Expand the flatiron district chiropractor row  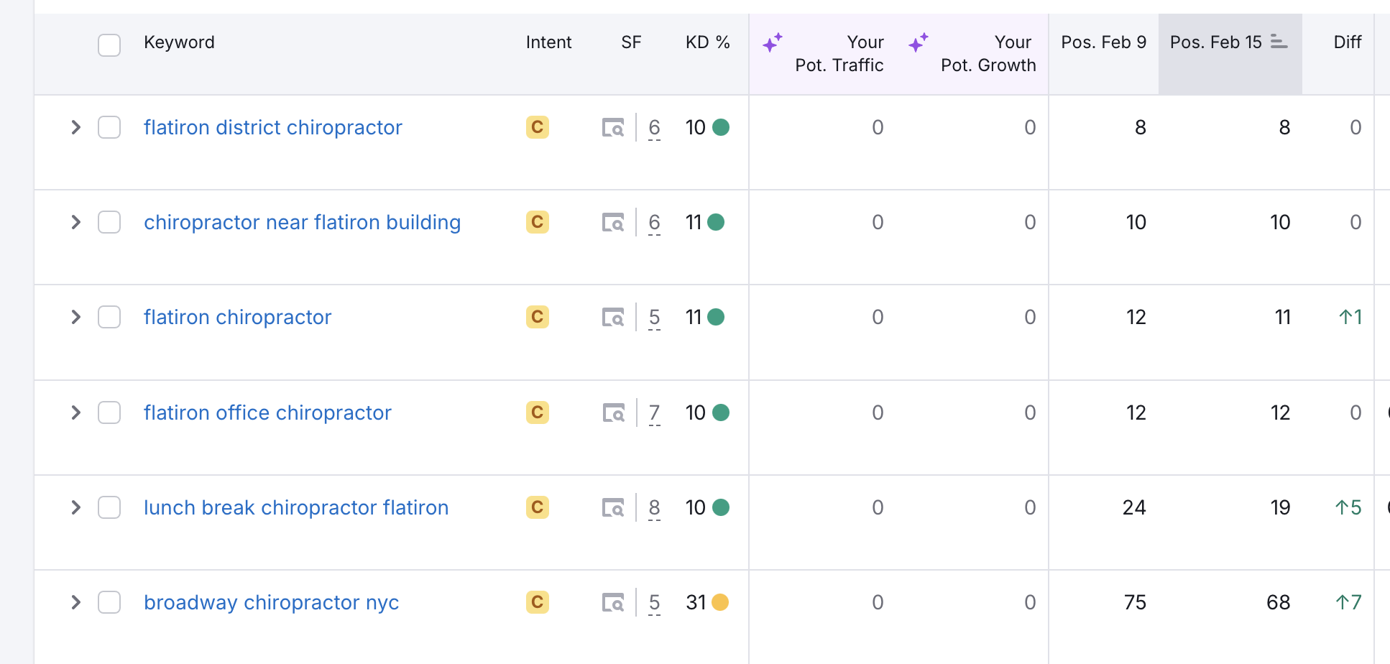pyautogui.click(x=75, y=127)
